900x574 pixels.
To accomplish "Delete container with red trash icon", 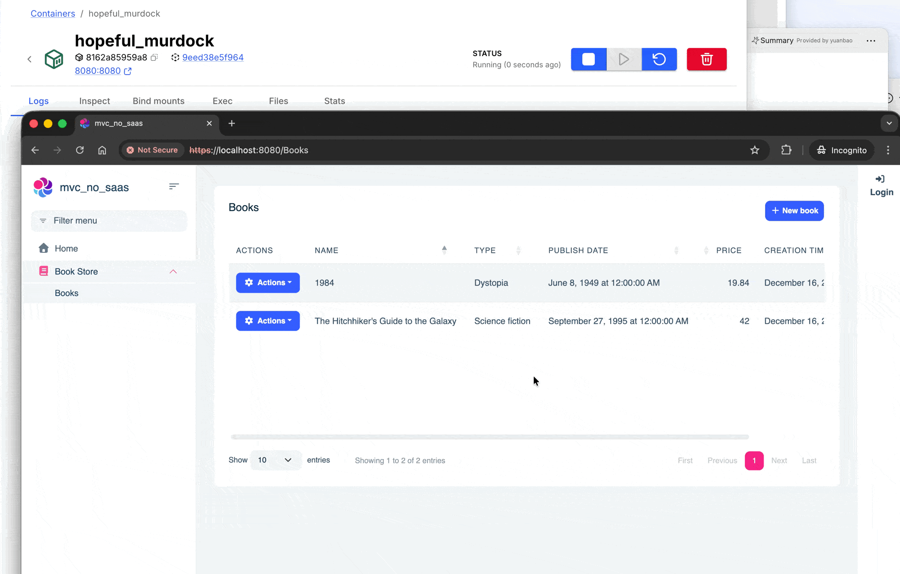I will tap(706, 59).
